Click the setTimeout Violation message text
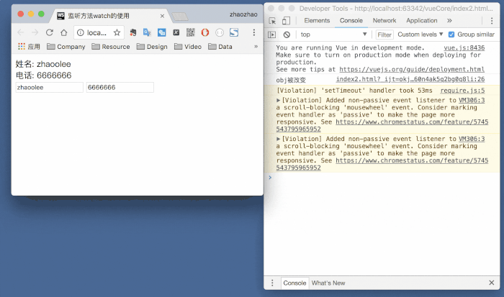The height and width of the screenshot is (297, 504). [x=354, y=91]
